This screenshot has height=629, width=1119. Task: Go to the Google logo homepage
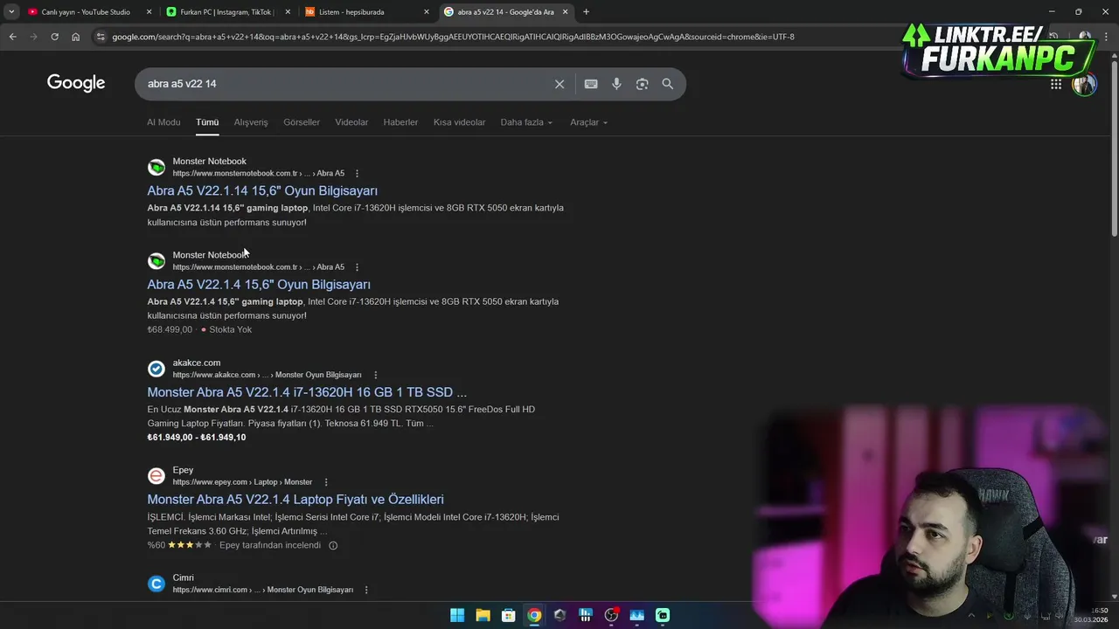tap(76, 83)
